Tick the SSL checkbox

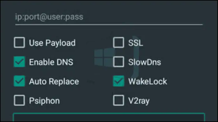[x=119, y=43]
